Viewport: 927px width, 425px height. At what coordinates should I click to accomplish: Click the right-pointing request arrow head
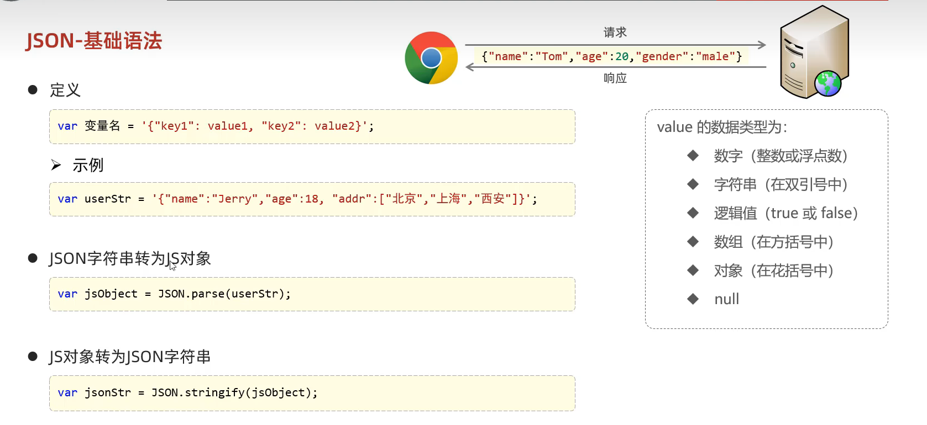click(762, 45)
